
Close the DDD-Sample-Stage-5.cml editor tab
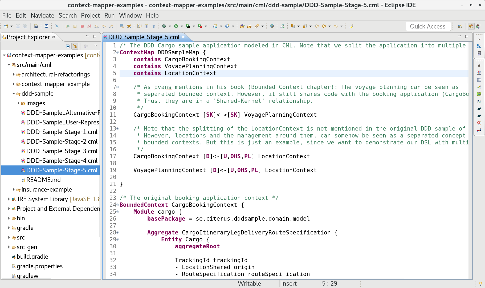[x=183, y=37]
